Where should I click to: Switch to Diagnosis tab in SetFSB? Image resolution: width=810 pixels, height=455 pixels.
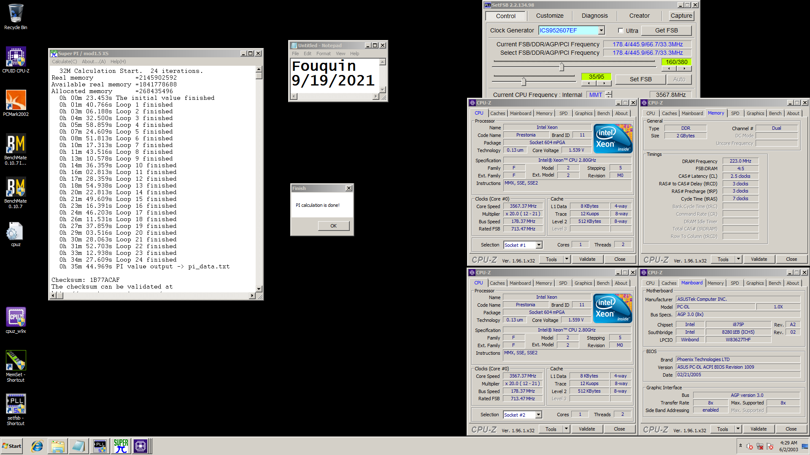595,16
